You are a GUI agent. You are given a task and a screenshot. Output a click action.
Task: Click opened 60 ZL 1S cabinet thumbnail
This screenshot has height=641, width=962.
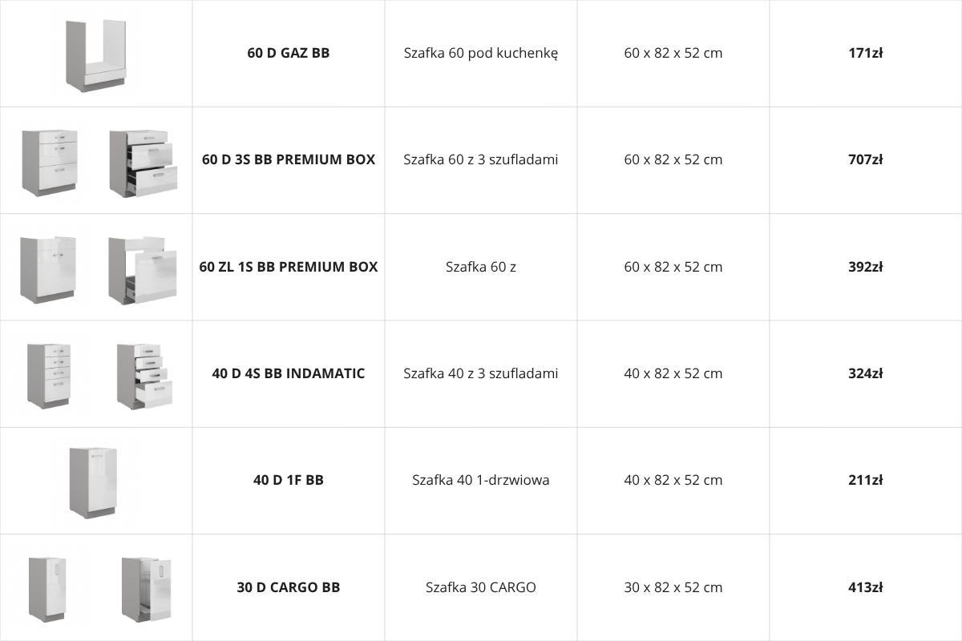point(143,268)
